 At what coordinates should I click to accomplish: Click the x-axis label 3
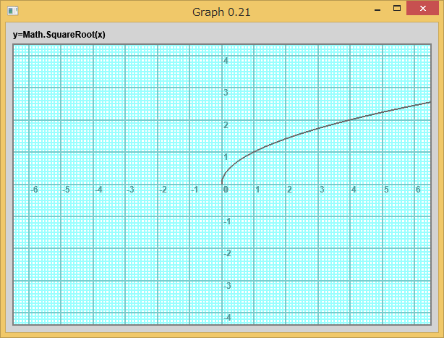point(322,190)
